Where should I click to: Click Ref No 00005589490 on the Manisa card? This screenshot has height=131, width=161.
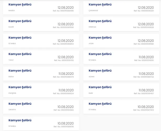[x=63, y=11]
